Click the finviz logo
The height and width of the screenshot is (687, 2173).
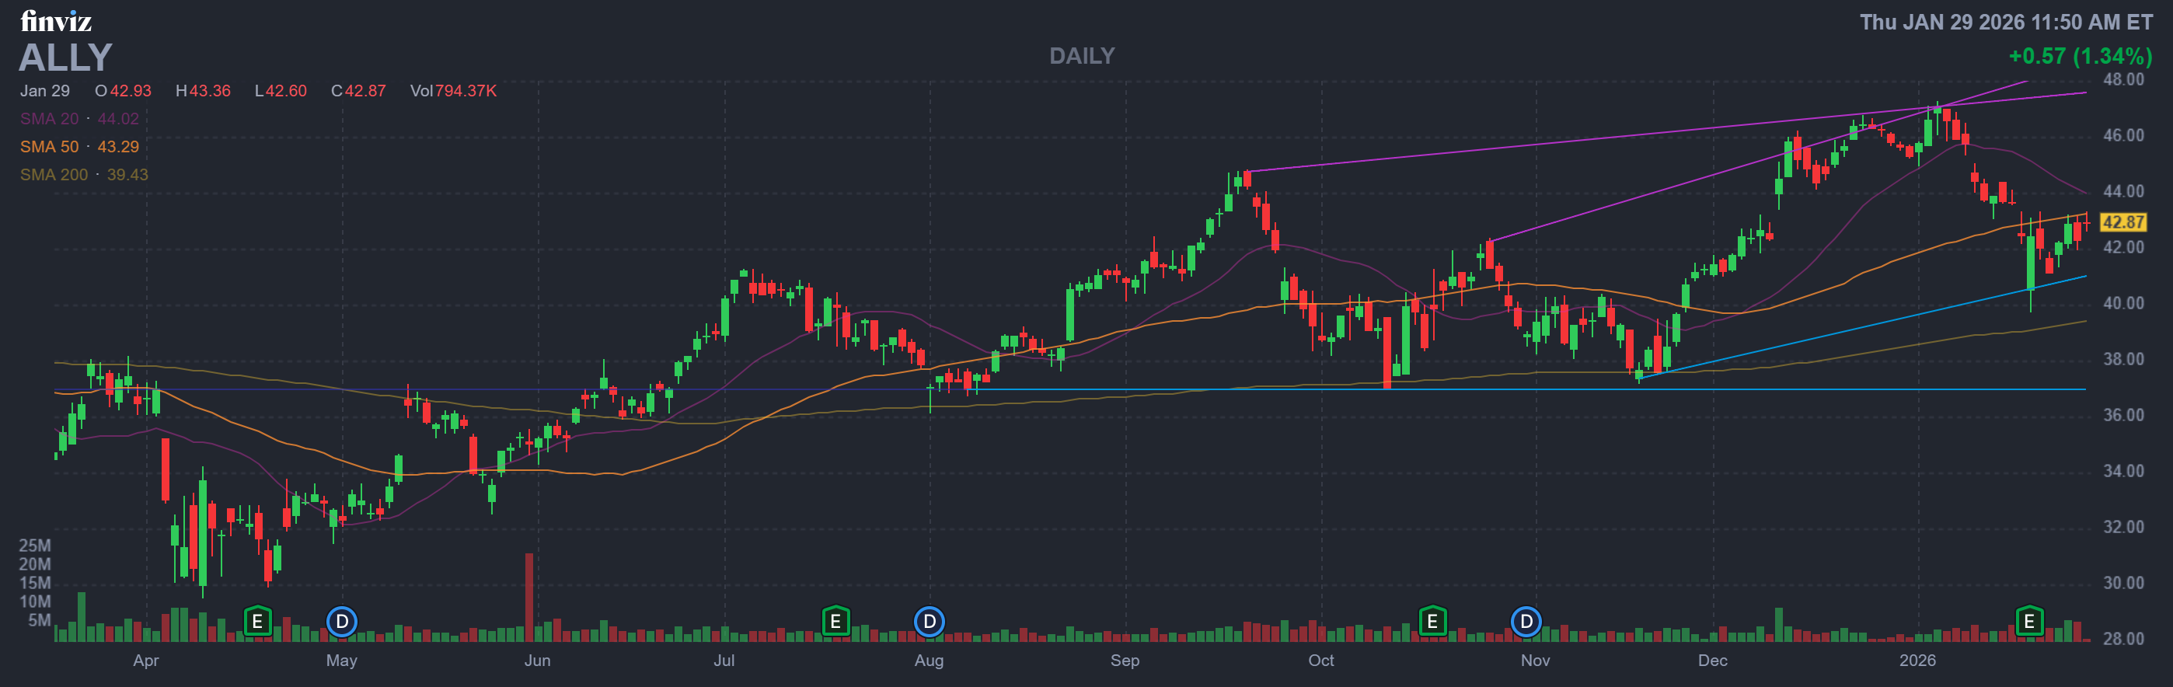[x=56, y=21]
